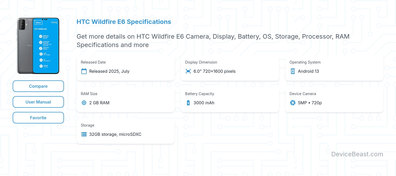Click the storage stack icon beside 32GB storage
Image resolution: width=396 pixels, height=176 pixels.
(84, 134)
